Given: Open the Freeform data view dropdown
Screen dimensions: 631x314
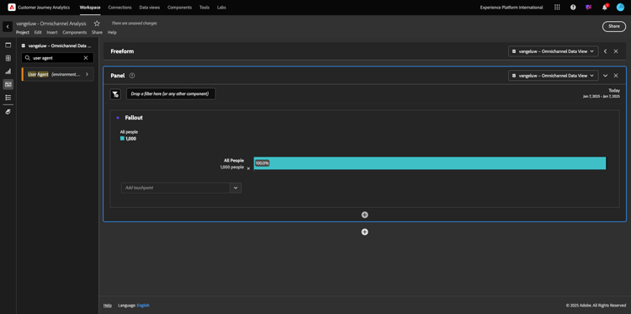Looking at the screenshot, I should (553, 51).
